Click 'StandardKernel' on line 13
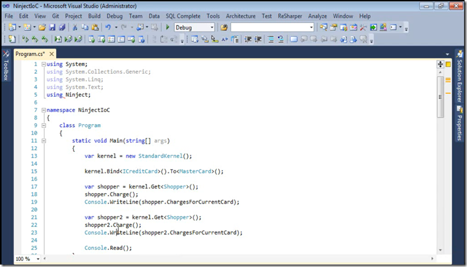 pyautogui.click(x=160, y=156)
